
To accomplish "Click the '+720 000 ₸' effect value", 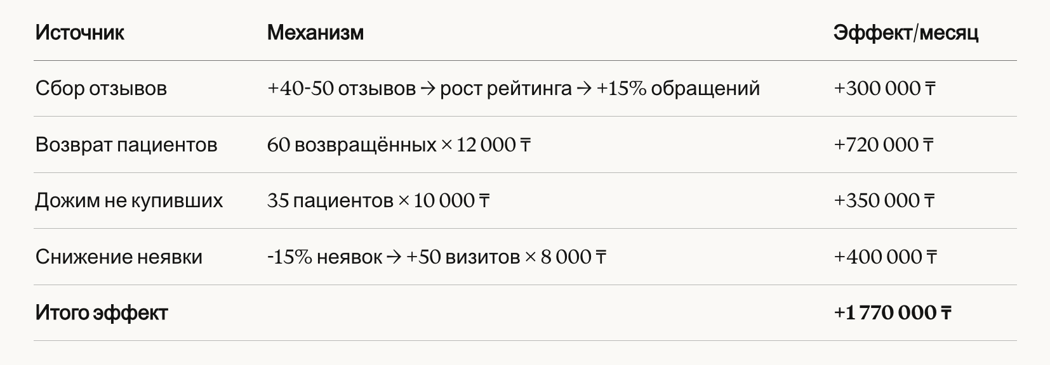I will click(x=883, y=144).
